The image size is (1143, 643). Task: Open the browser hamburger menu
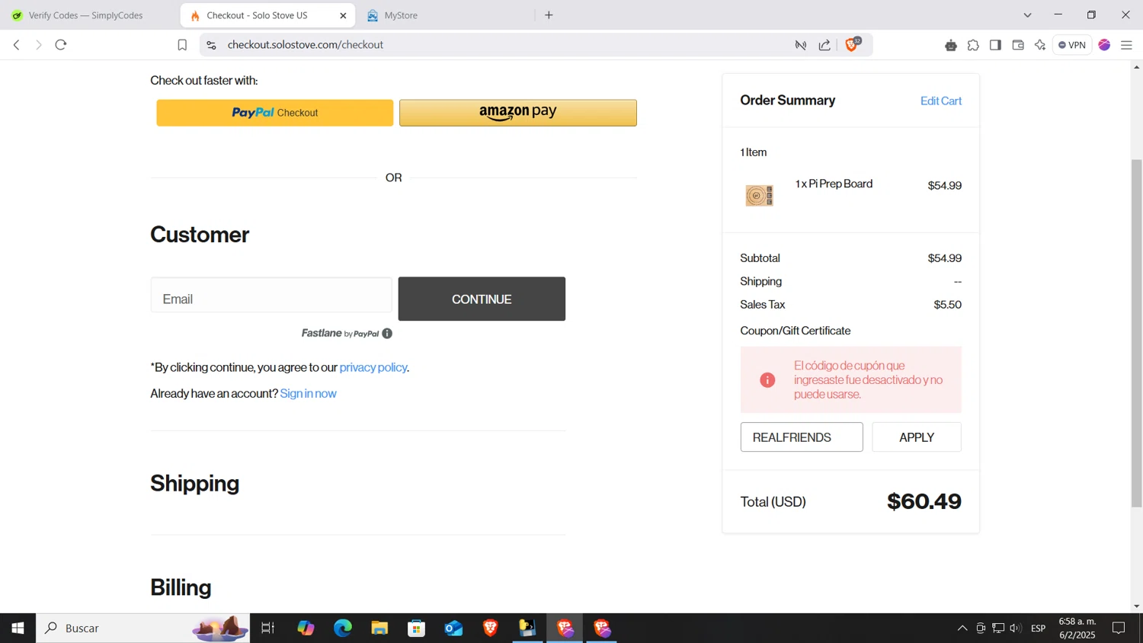(x=1126, y=45)
